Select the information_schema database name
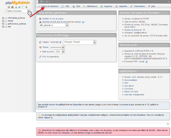 point(16,18)
